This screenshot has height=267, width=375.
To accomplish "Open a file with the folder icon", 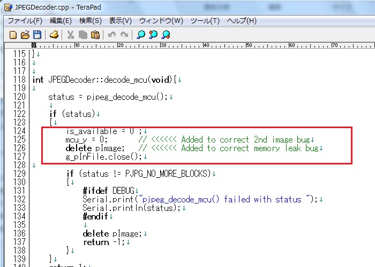I will click(x=25, y=35).
